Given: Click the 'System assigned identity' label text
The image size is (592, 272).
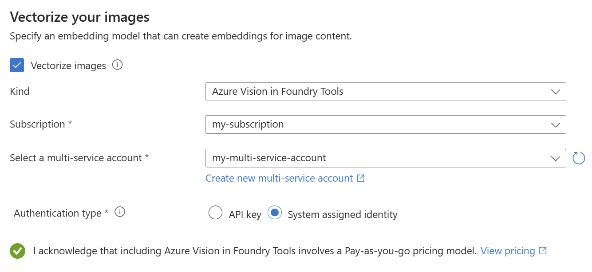Looking at the screenshot, I should (x=343, y=214).
